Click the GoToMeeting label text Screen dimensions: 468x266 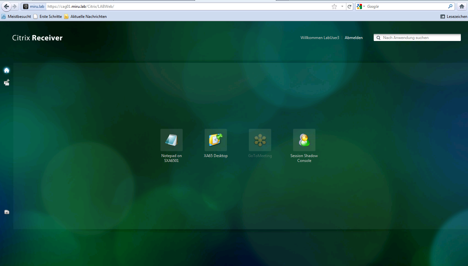click(260, 156)
